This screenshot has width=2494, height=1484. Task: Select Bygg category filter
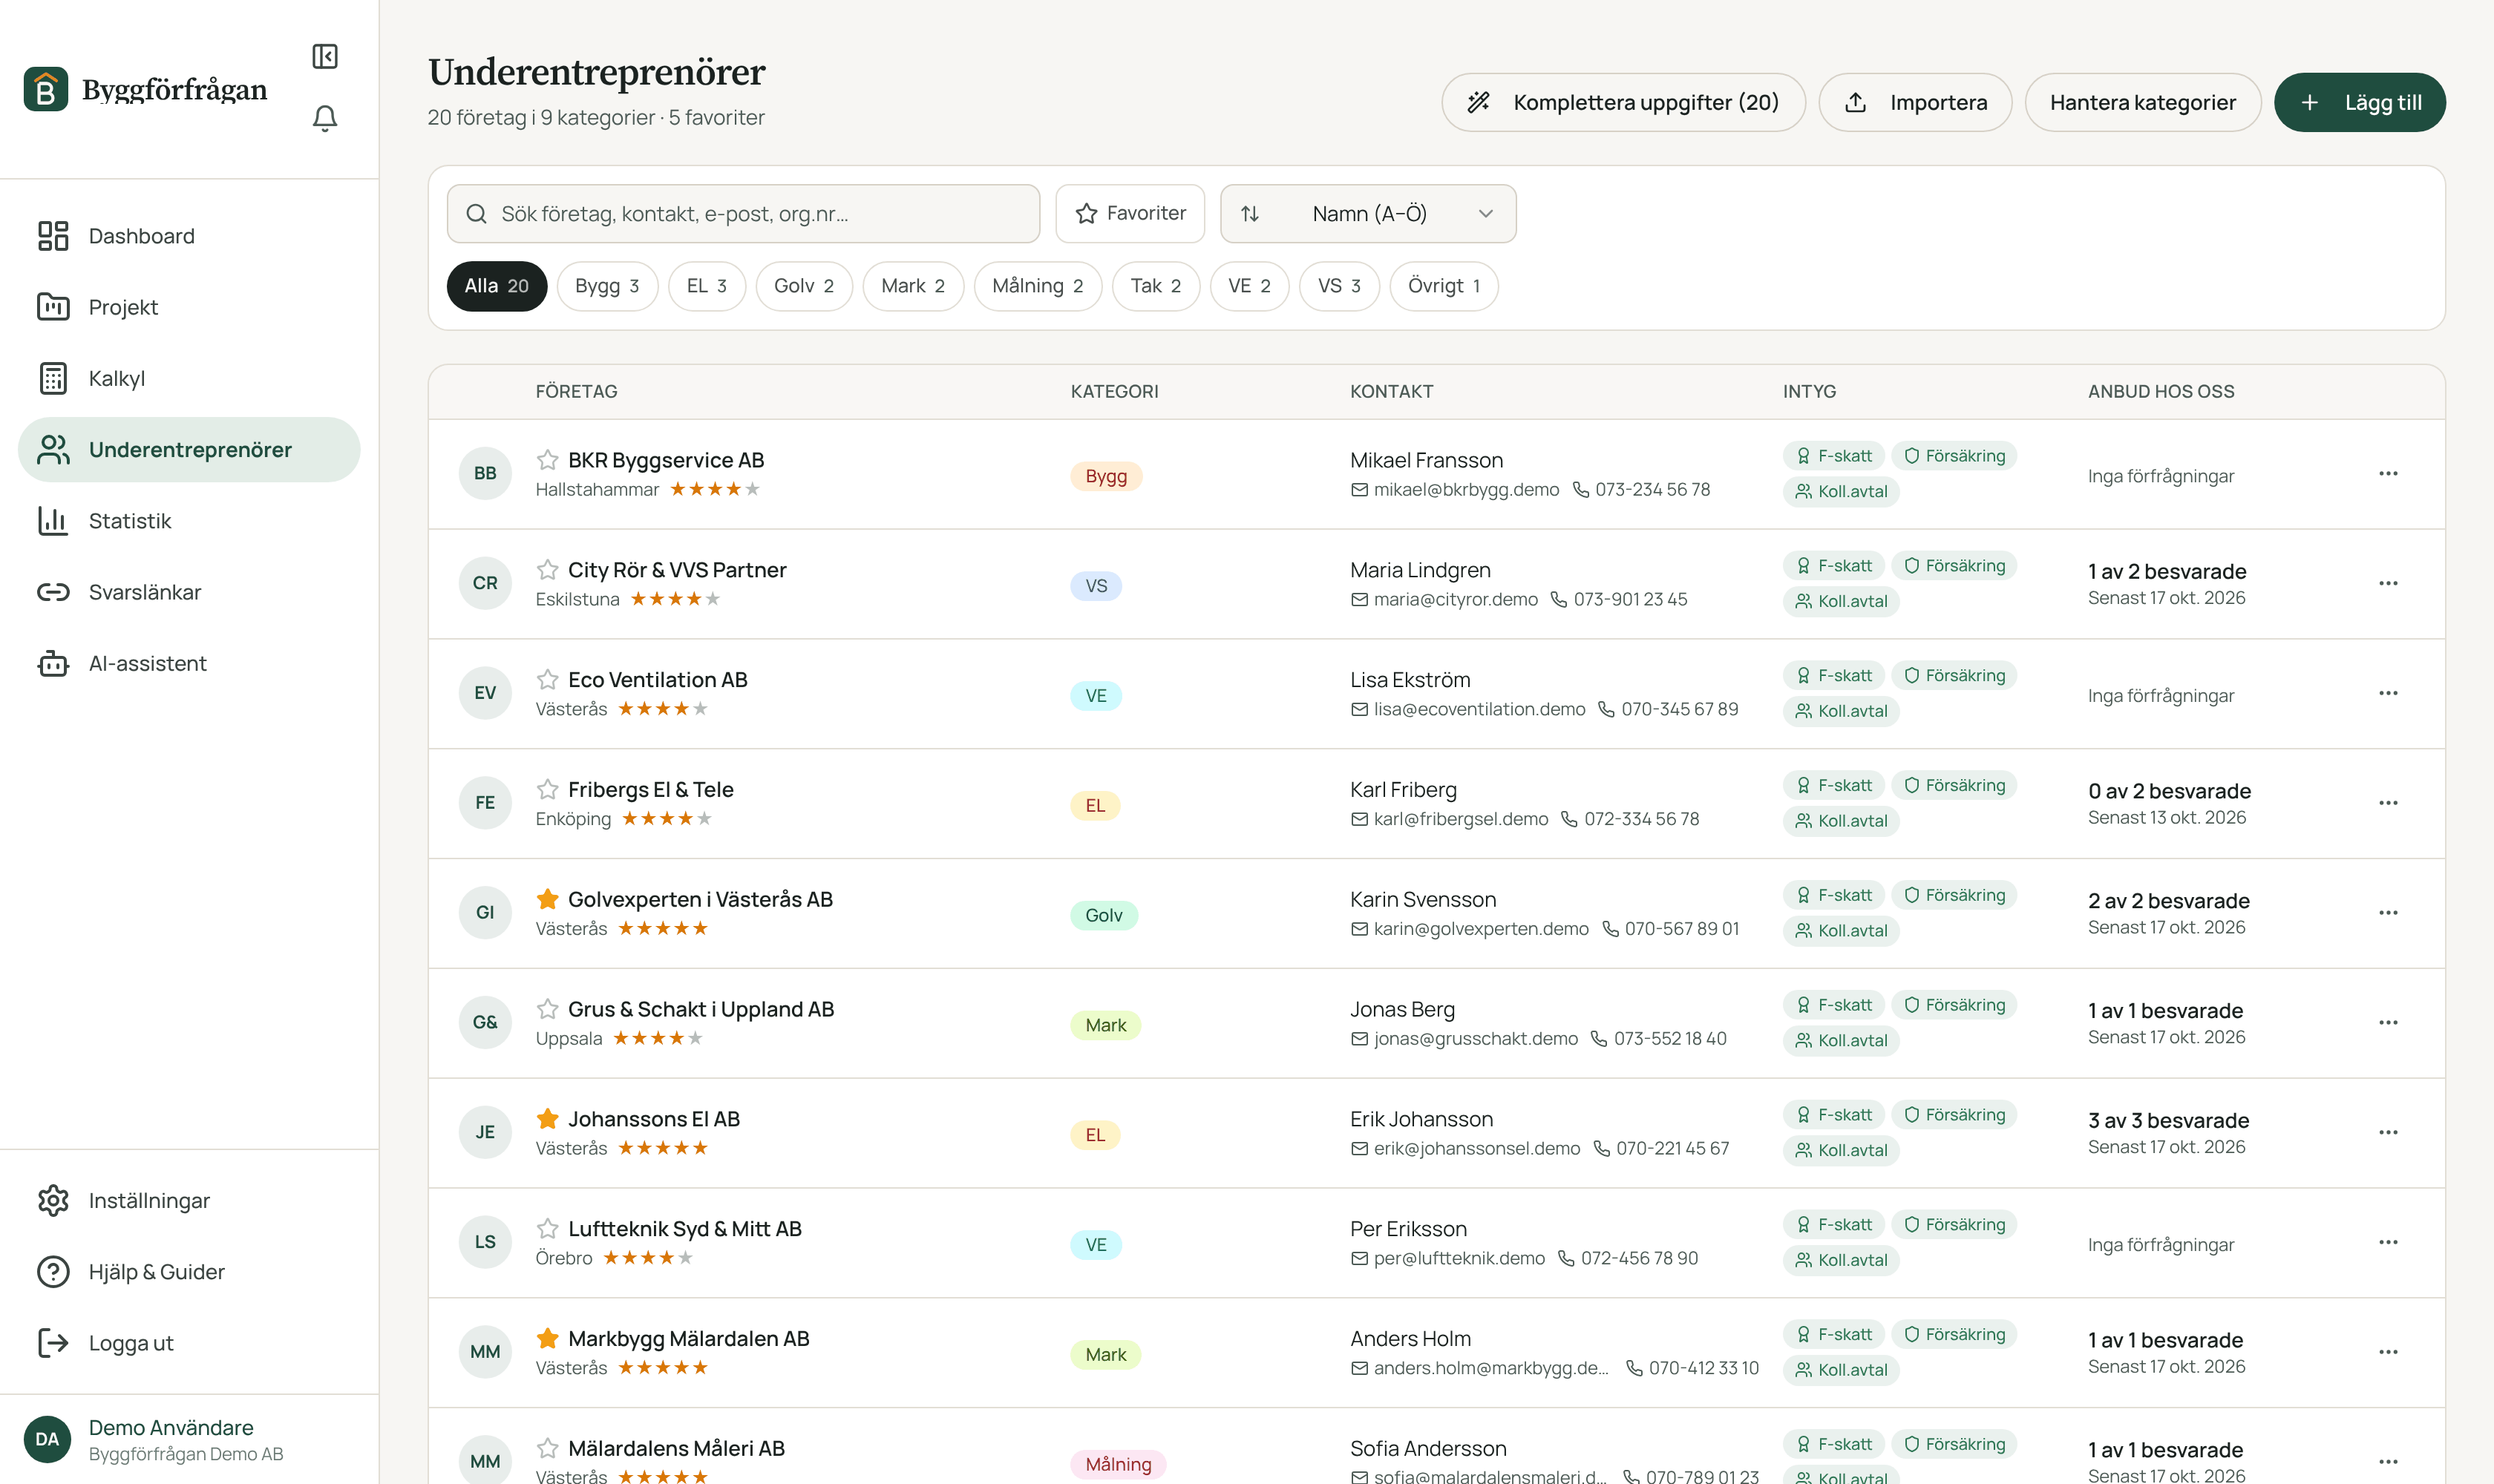click(606, 286)
